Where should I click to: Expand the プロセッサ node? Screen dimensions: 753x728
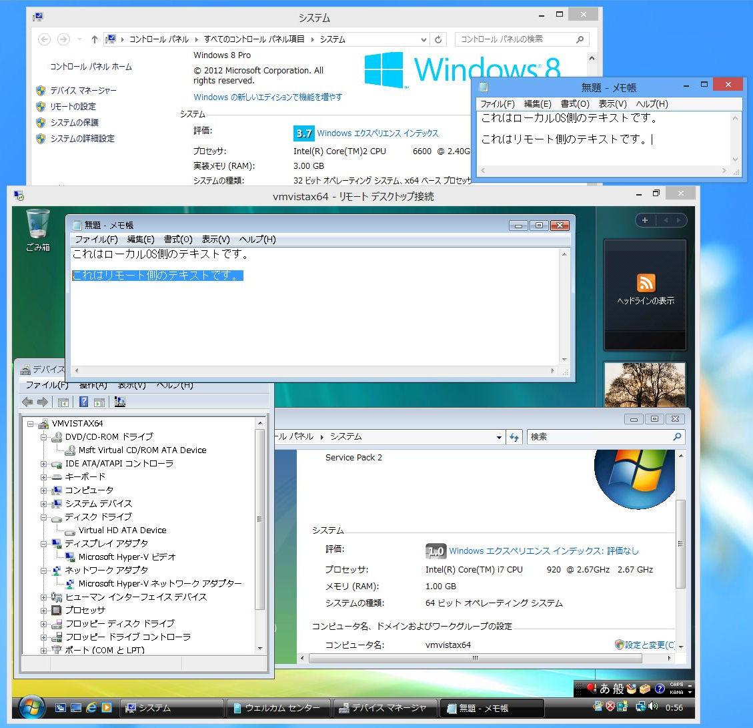point(44,611)
